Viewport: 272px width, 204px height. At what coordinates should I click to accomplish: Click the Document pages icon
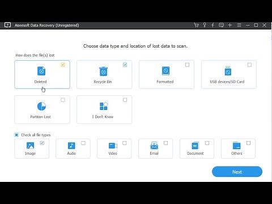point(195,146)
